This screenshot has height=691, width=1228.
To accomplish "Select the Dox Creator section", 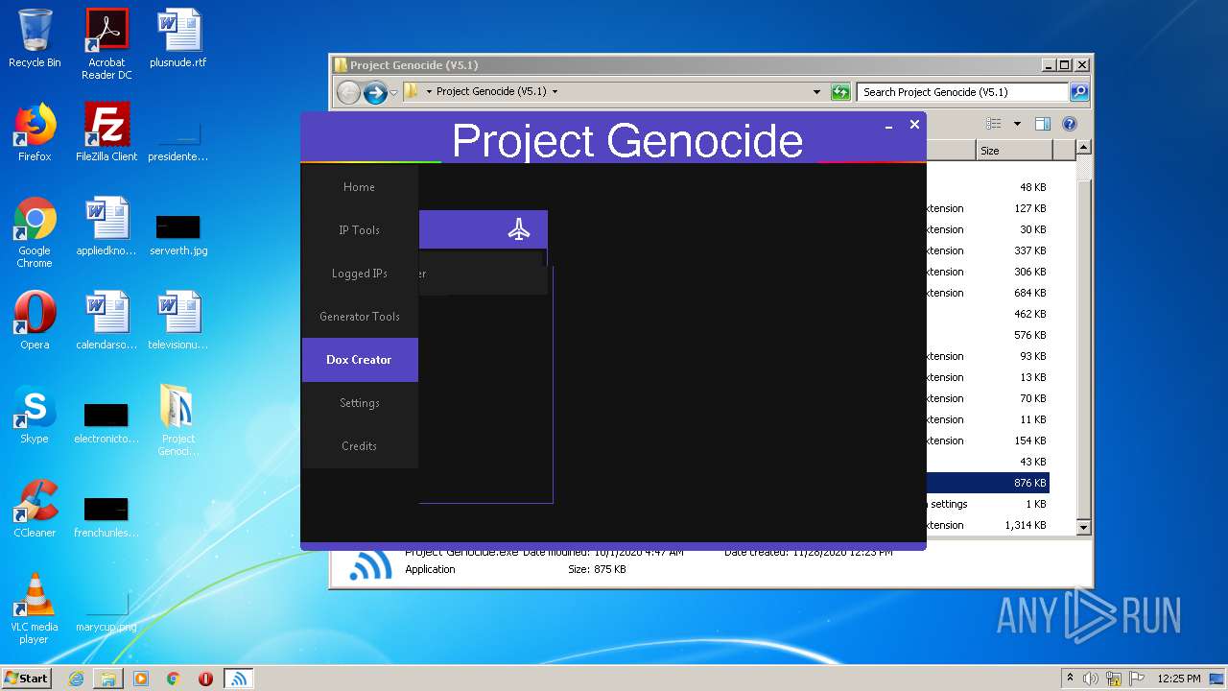I will pos(360,360).
